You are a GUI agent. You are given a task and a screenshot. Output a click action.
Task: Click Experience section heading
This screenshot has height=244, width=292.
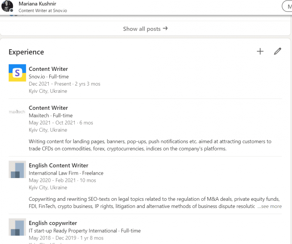(x=26, y=52)
